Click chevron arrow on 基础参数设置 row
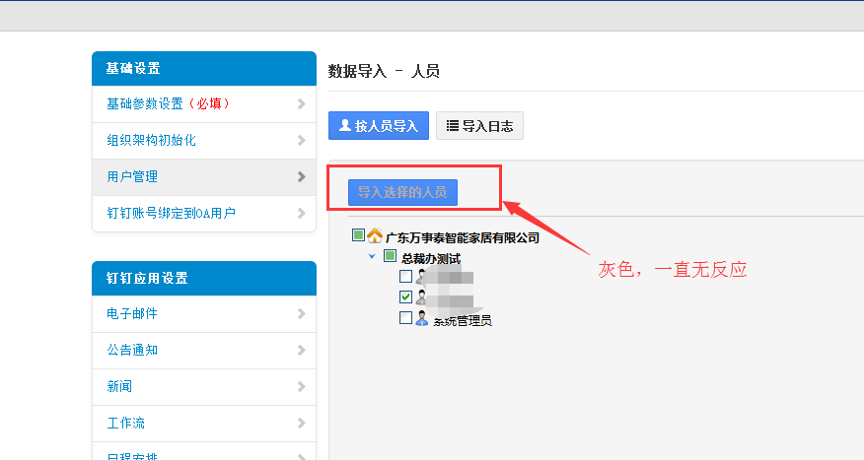 [x=302, y=104]
